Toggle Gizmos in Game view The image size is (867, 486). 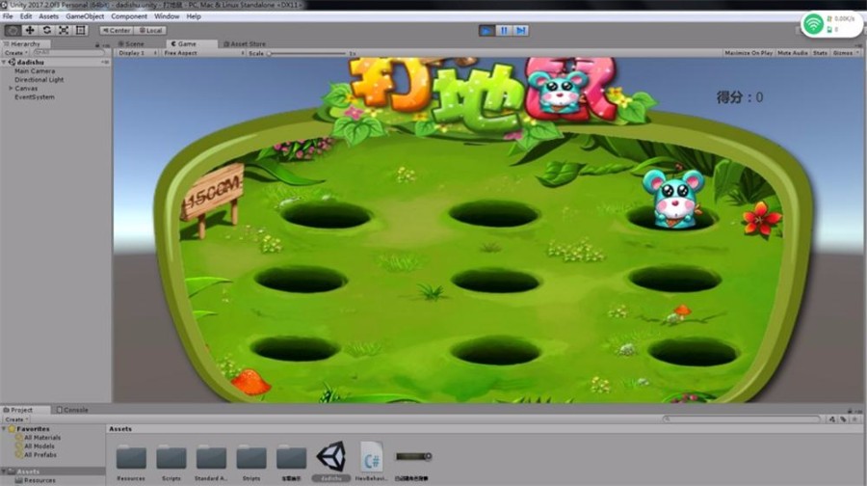click(842, 53)
